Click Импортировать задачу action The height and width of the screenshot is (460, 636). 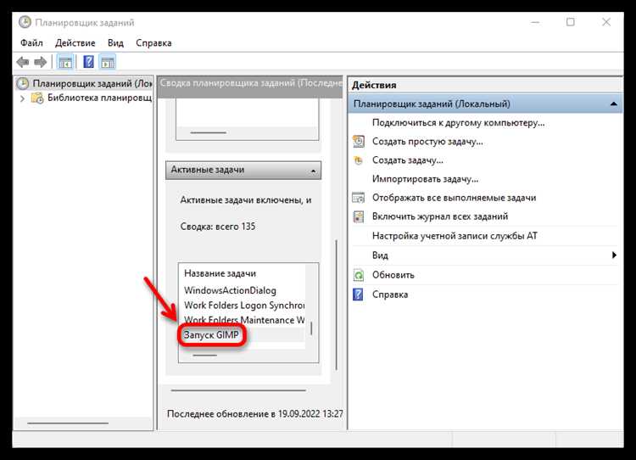tap(425, 179)
